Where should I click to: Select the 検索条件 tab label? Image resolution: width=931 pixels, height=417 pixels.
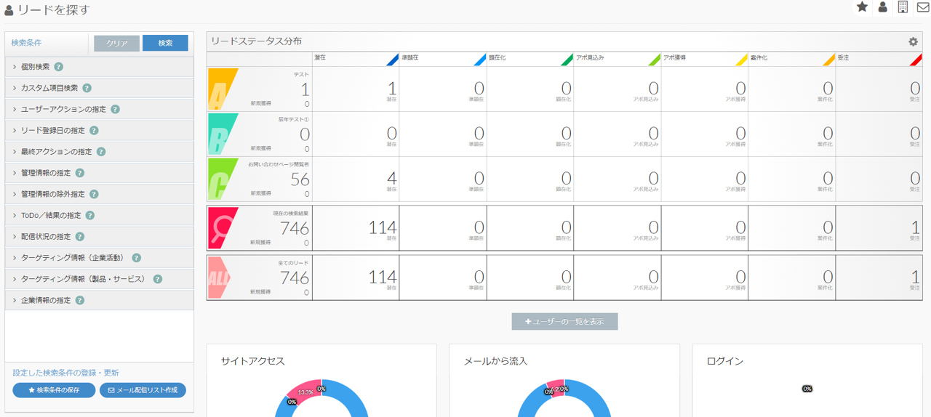[x=26, y=43]
